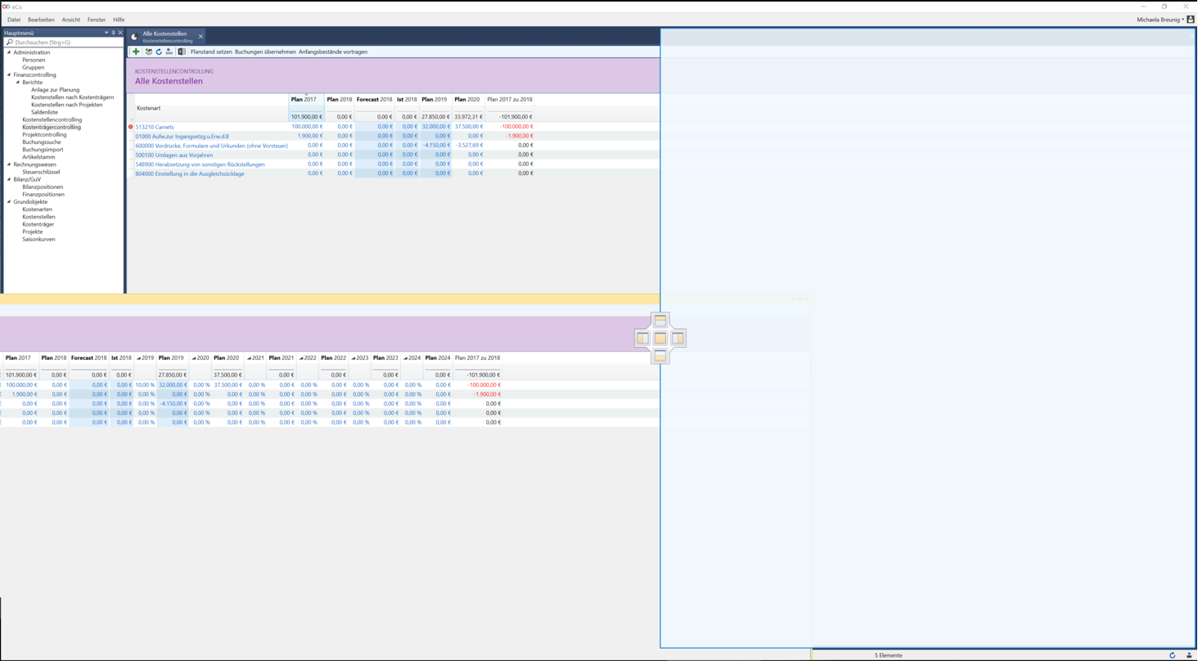Open 548900 Herabsetzung von sonstigen Rückstellungen link
Screen dimensions: 1198x661
point(200,164)
